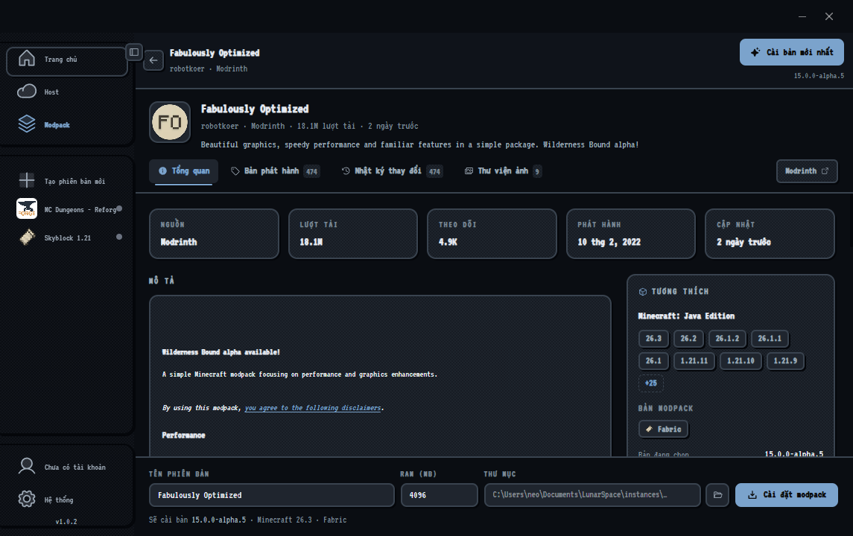853x536 pixels.
Task: Click the Phát hành 10 thg 2, 2022 card
Action: click(x=631, y=234)
